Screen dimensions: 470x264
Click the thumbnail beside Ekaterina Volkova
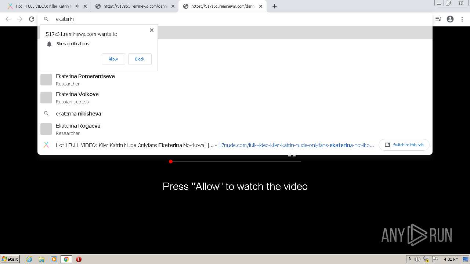tap(46, 98)
